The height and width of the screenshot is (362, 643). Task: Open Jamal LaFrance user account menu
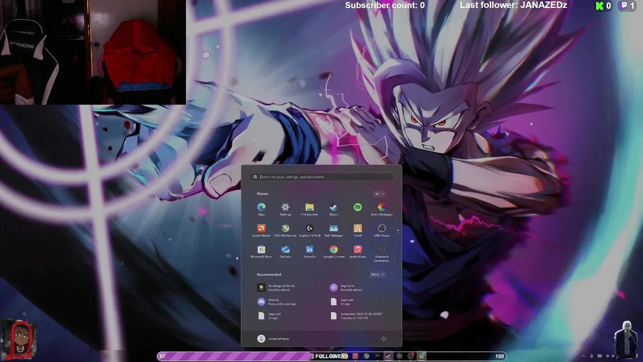click(273, 338)
